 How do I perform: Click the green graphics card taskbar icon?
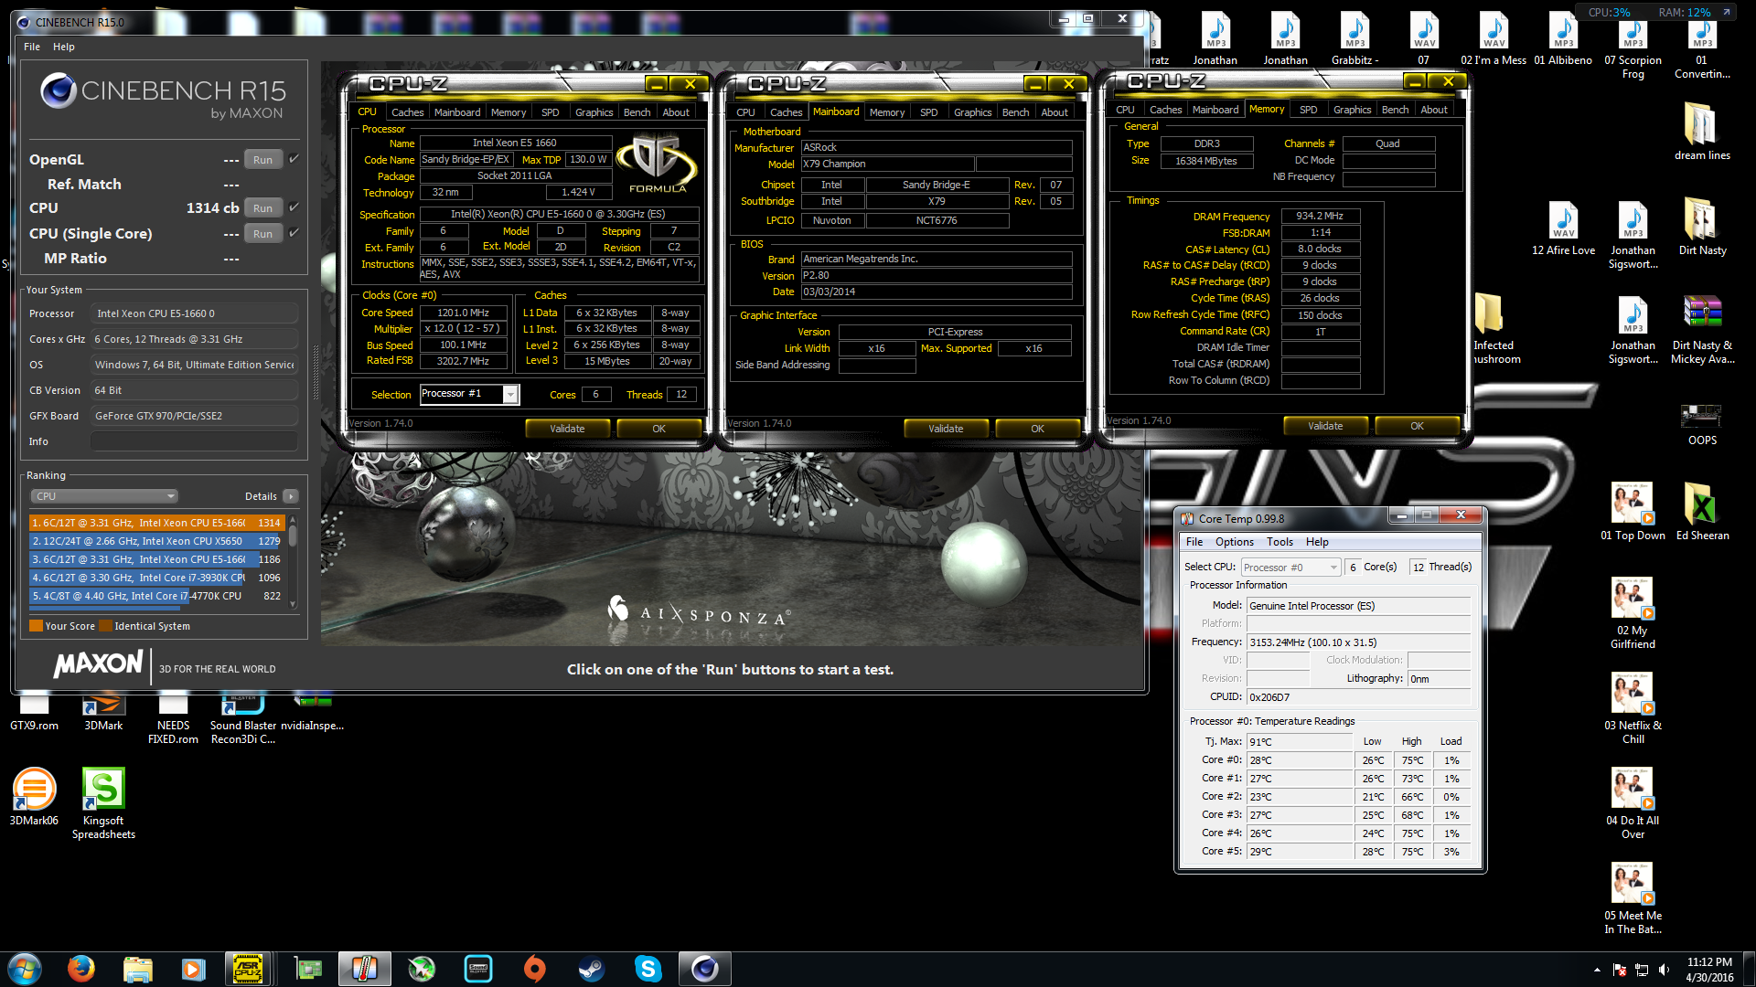[308, 969]
